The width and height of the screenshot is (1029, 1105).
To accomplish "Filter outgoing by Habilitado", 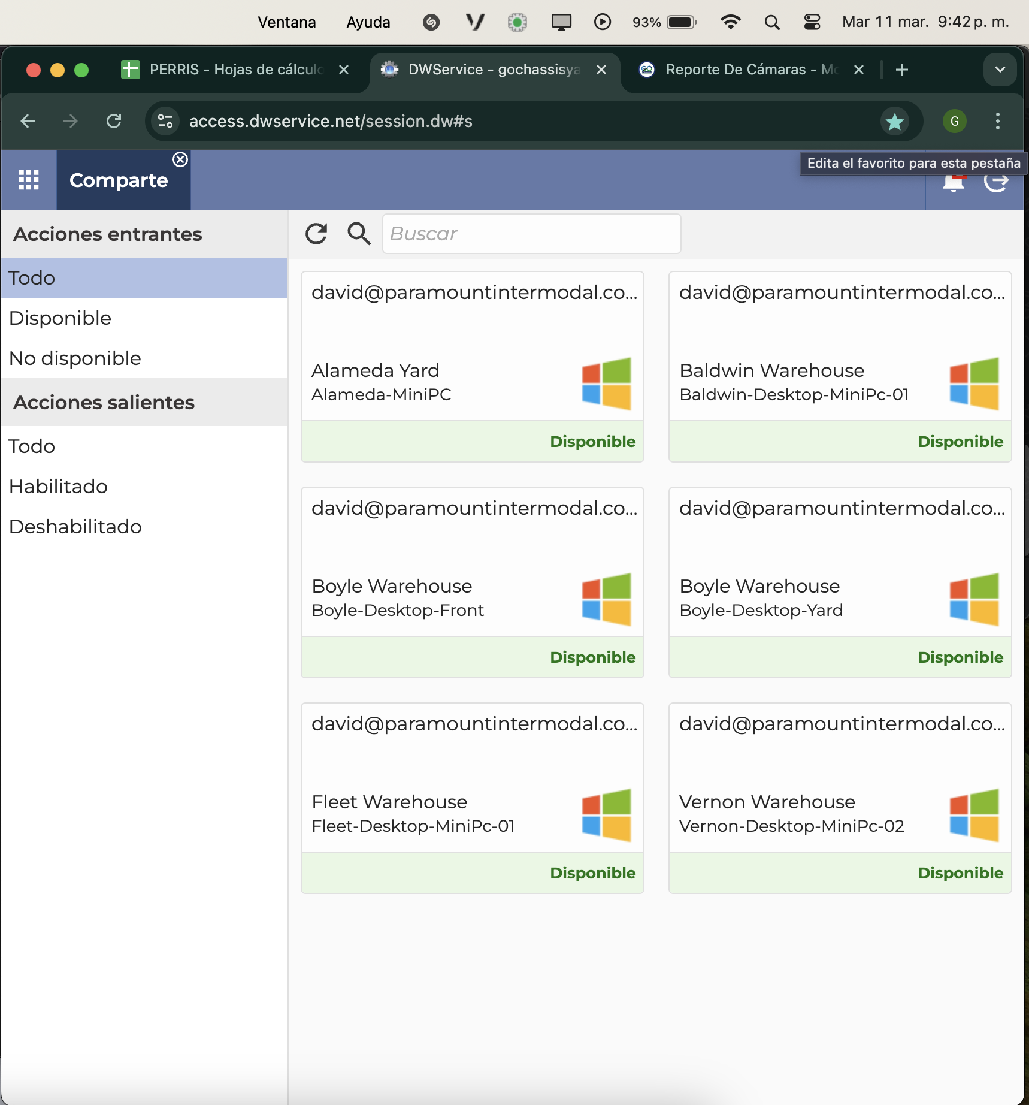I will click(144, 487).
